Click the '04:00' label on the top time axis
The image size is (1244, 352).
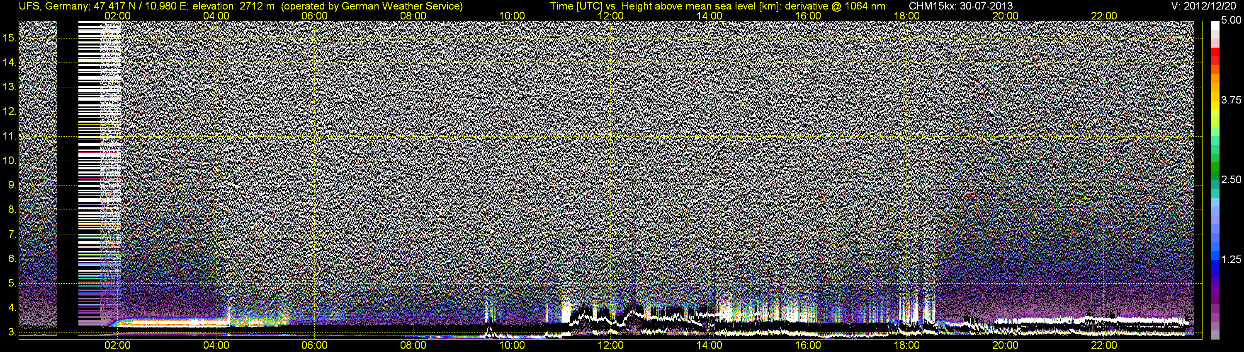(216, 16)
